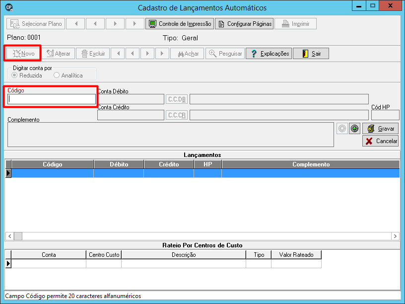The image size is (405, 304).
Task: Click the Novo new record button
Action: point(23,54)
